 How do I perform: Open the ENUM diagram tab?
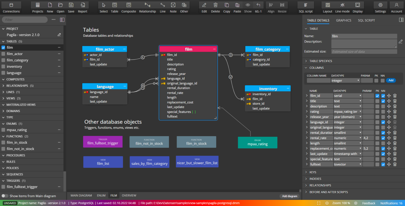(x=101, y=195)
